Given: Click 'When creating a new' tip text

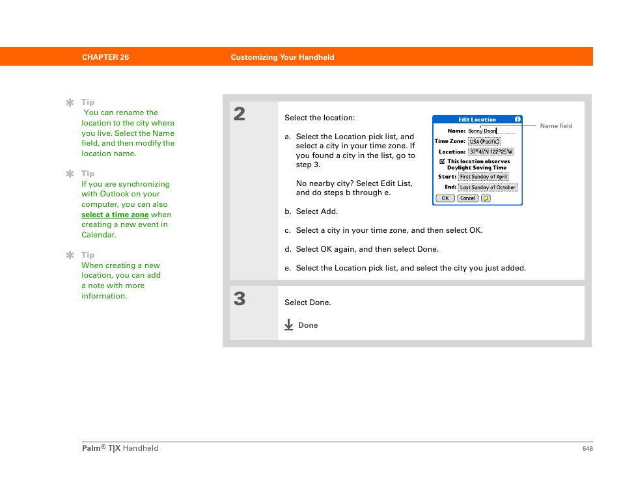Looking at the screenshot, I should pyautogui.click(x=121, y=265).
